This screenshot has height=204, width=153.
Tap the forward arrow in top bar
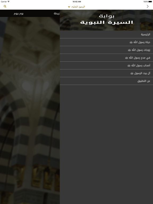[x=147, y=6]
